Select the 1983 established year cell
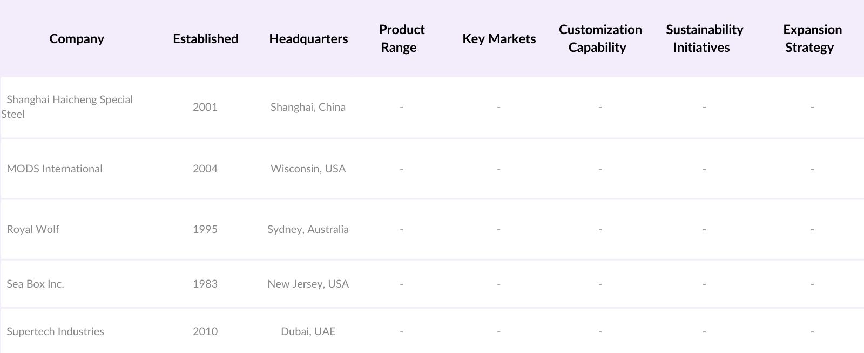The height and width of the screenshot is (353, 864). (x=205, y=284)
